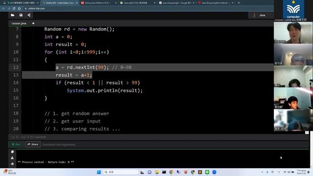Open File Explorer from the taskbar
This screenshot has height=176, width=313.
[156, 172]
